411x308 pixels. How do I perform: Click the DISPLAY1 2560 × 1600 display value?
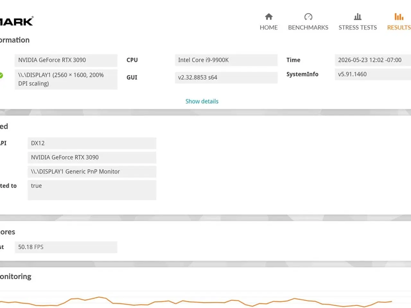[x=66, y=79]
